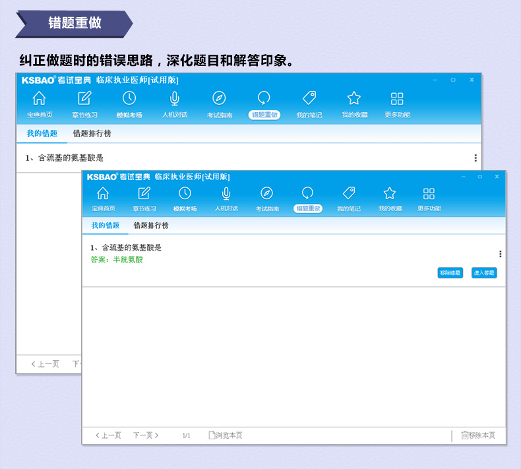Open 我的笔记 tag icon in front window

click(349, 193)
